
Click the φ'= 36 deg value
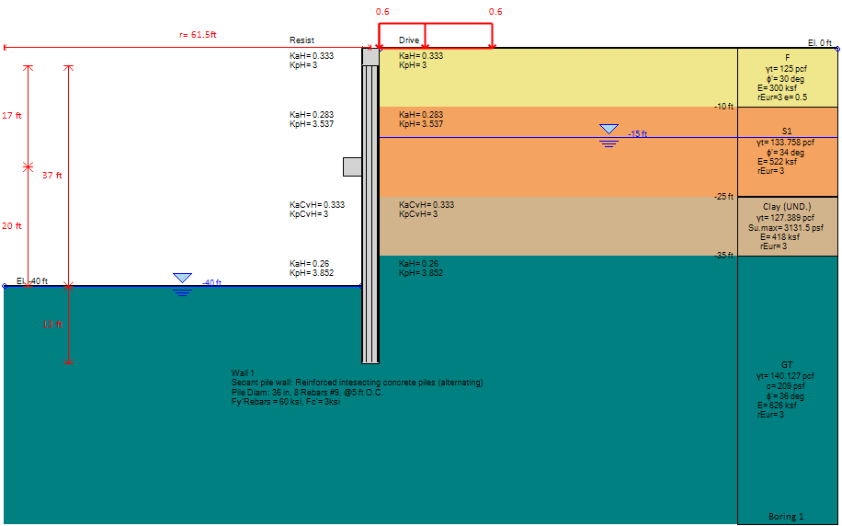click(786, 396)
